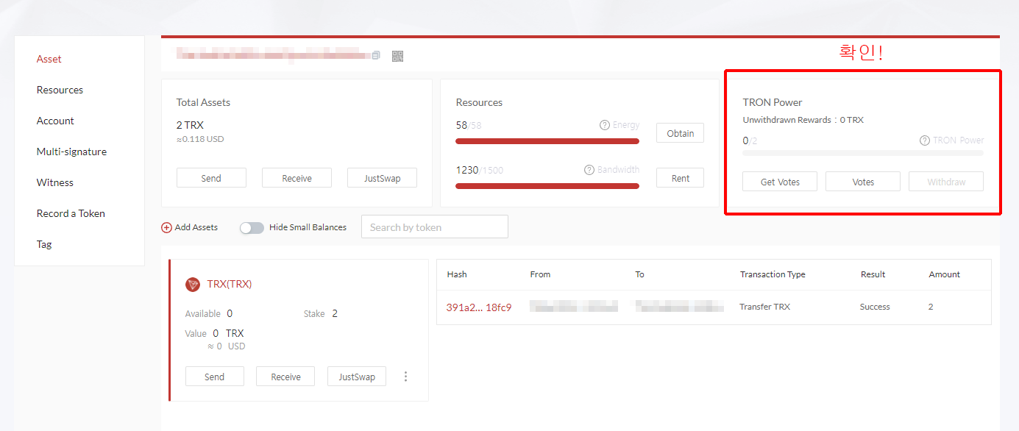This screenshot has width=1019, height=431.
Task: Toggle Hide Small Balances switch
Action: [x=252, y=228]
